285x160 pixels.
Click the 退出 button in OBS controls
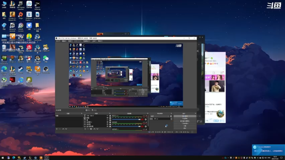pos(185,128)
